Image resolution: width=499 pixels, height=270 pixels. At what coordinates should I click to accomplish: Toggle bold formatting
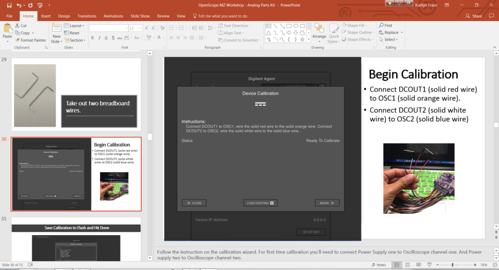pyautogui.click(x=92, y=38)
